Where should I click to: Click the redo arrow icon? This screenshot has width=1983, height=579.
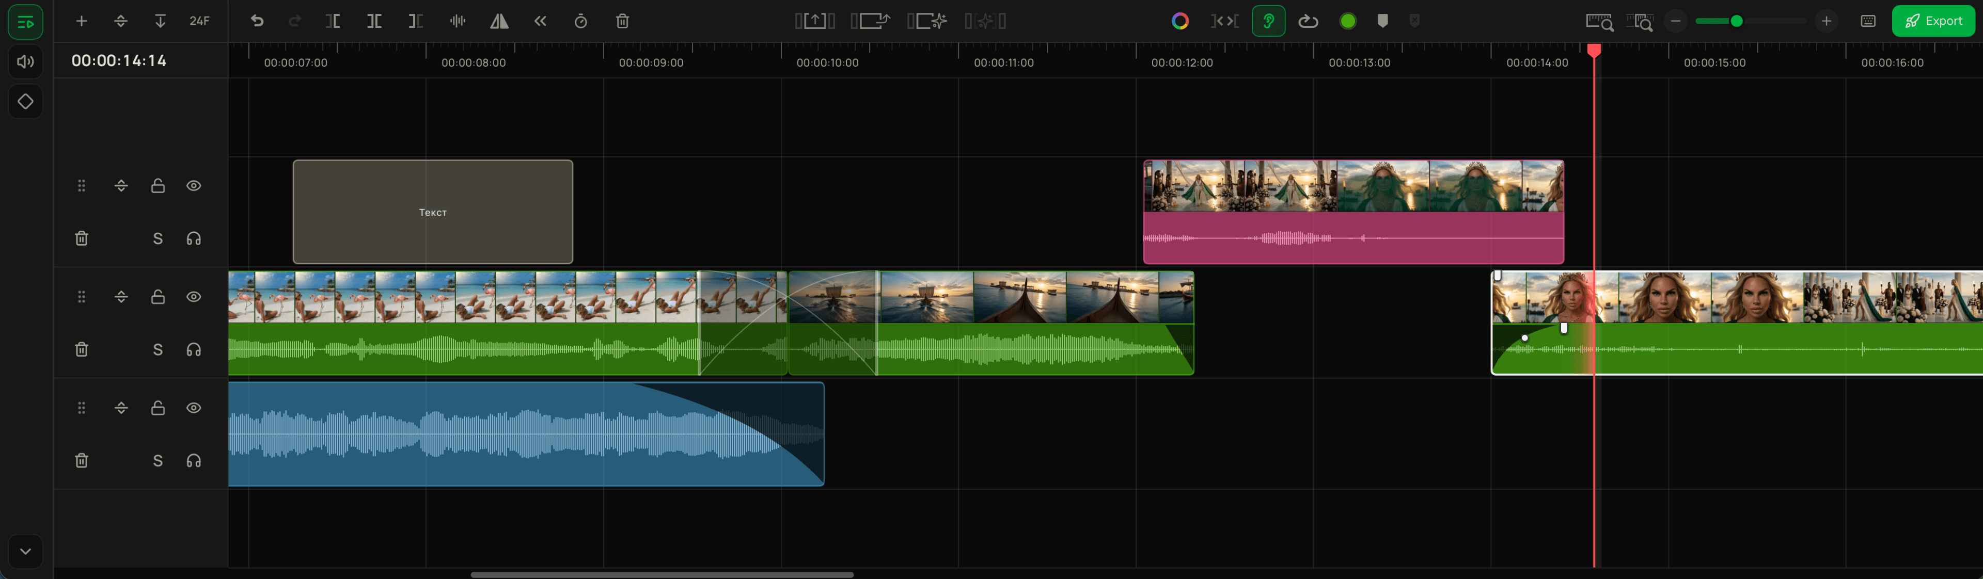pyautogui.click(x=295, y=22)
